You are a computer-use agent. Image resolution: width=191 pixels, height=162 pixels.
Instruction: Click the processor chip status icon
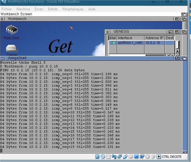147,157
